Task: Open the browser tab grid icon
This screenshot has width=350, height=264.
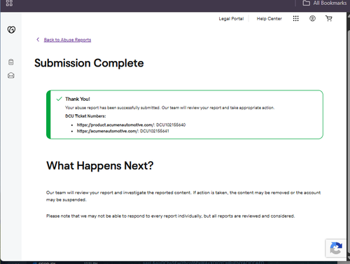Action: pos(9,3)
